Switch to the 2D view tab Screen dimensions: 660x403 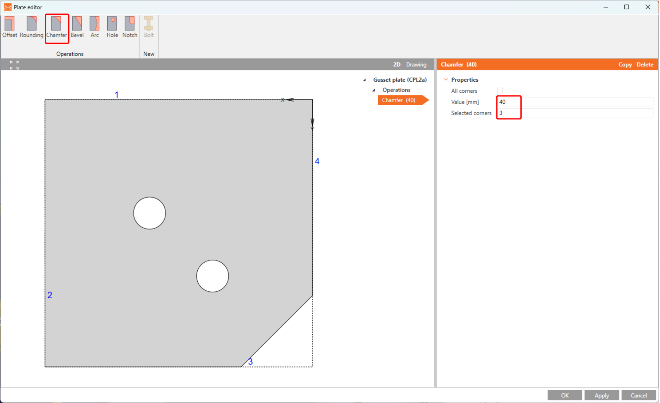(x=396, y=65)
